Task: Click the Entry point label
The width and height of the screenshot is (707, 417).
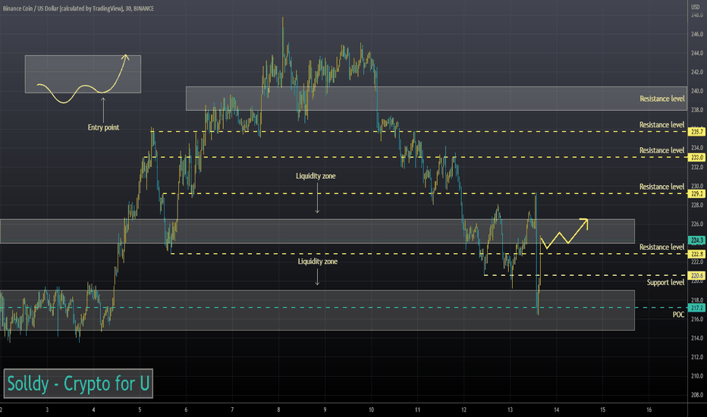Action: (x=103, y=127)
